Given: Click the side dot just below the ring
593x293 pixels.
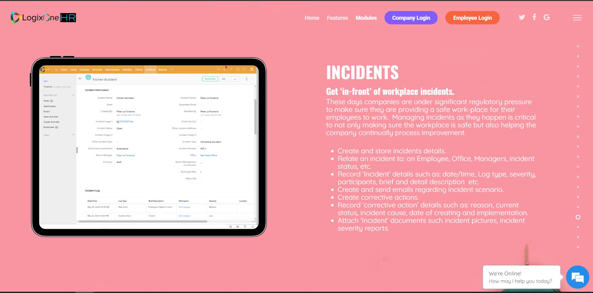Looking at the screenshot, I should coord(578,227).
